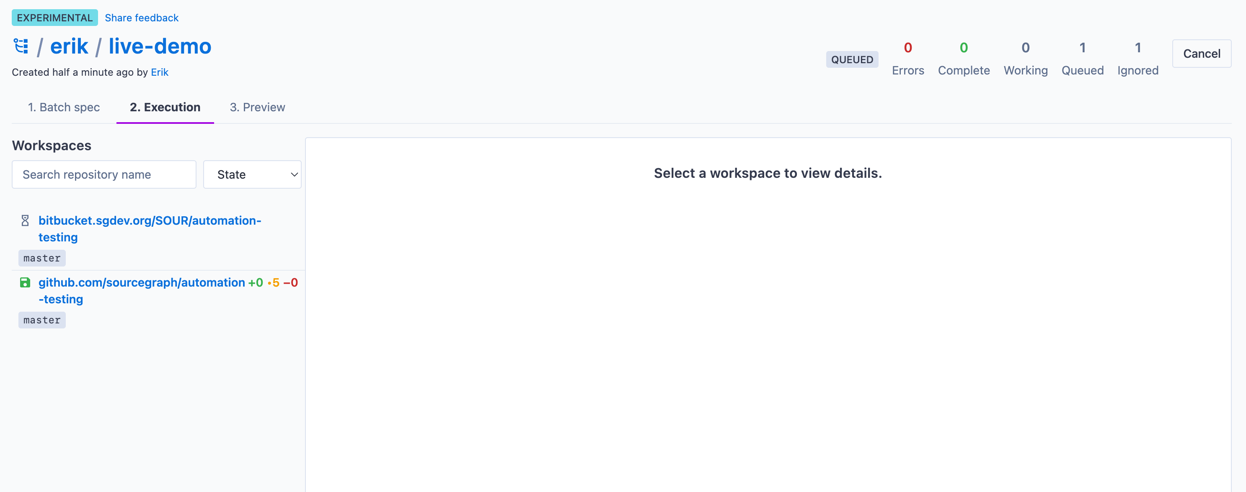The image size is (1246, 492).
Task: Click the +0 •5 −0 diff stat
Action: (x=273, y=282)
